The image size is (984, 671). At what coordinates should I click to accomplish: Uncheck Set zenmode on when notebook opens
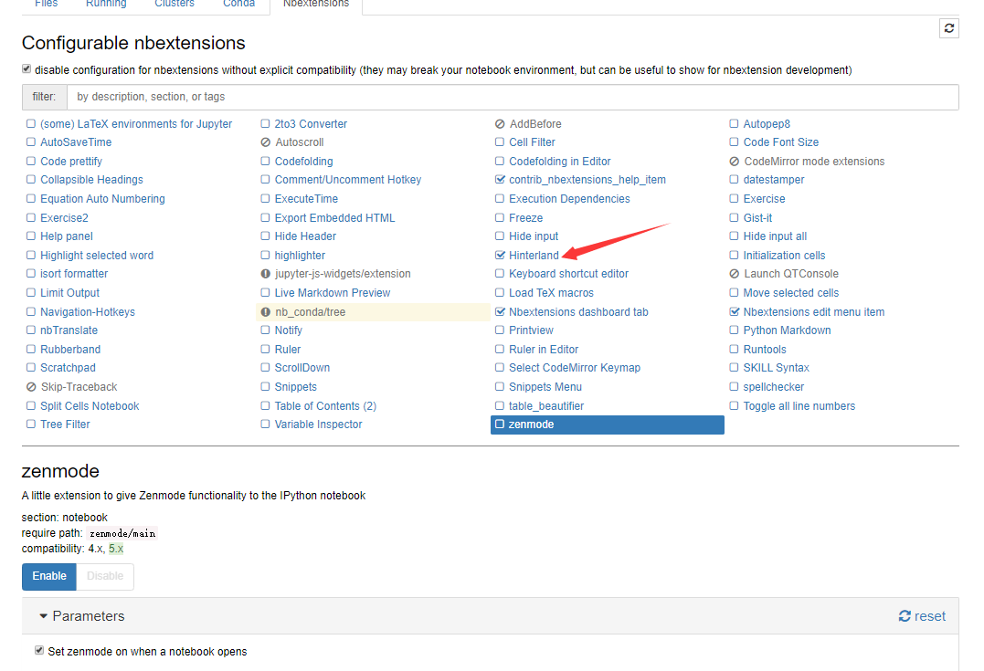(39, 651)
